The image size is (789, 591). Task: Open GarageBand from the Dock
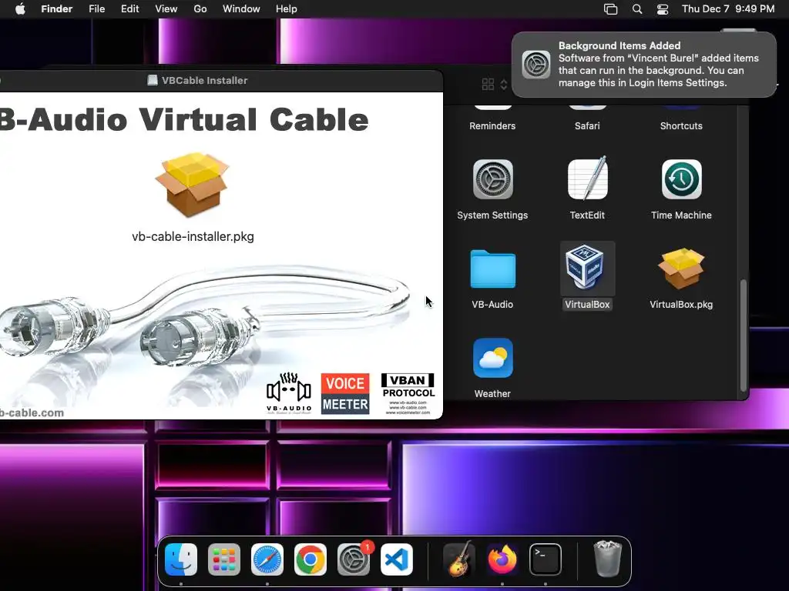(459, 559)
